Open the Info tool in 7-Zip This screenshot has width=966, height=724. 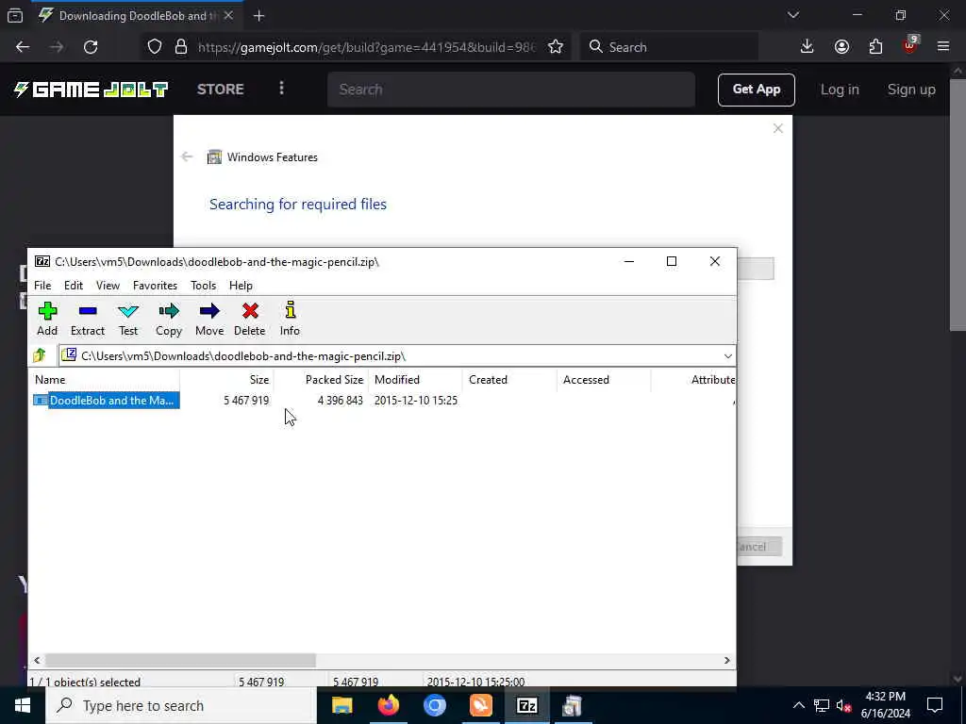coord(290,319)
